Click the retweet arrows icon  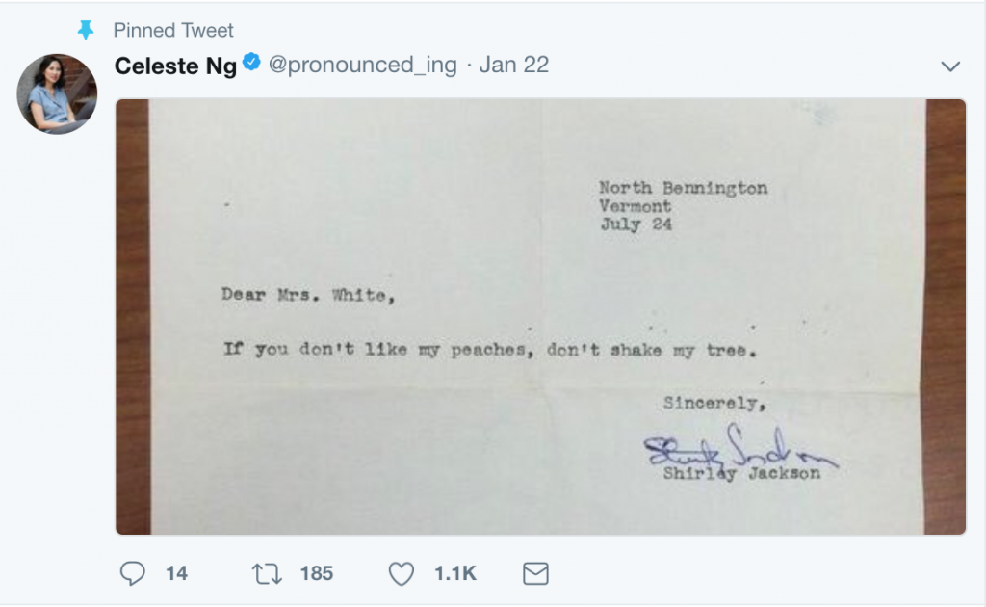click(x=265, y=574)
